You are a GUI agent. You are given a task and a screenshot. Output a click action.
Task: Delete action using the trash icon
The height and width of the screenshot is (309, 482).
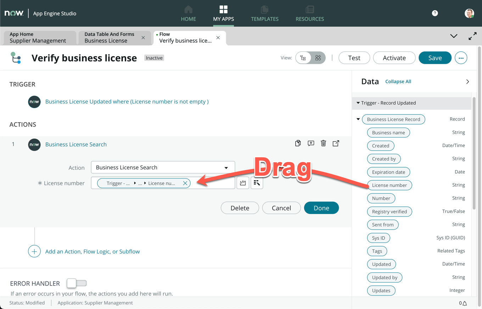[x=323, y=143]
